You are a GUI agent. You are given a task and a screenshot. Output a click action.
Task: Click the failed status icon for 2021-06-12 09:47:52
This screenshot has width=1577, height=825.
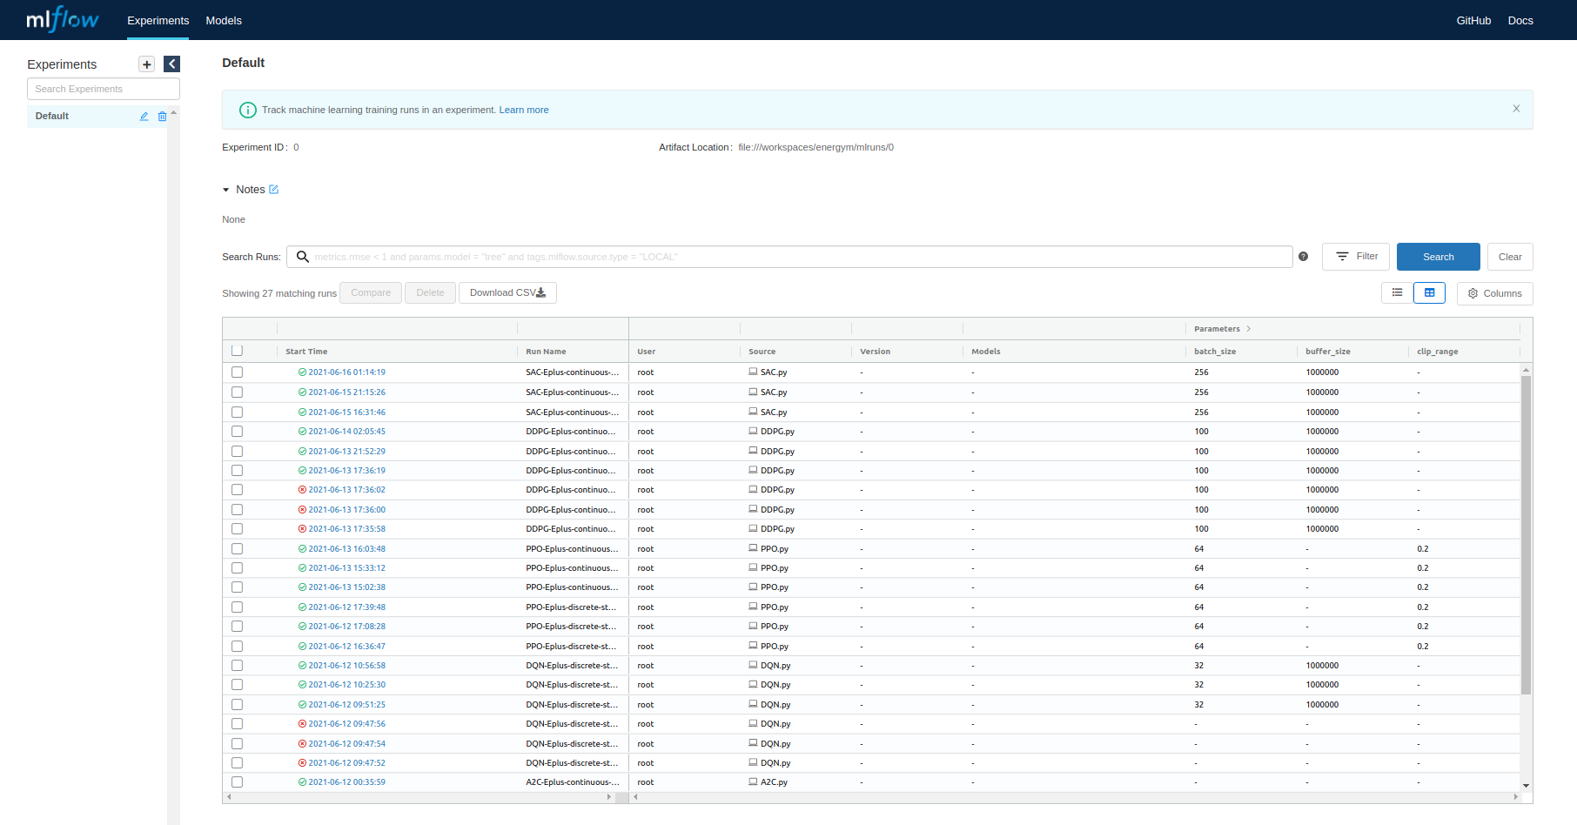[302, 763]
